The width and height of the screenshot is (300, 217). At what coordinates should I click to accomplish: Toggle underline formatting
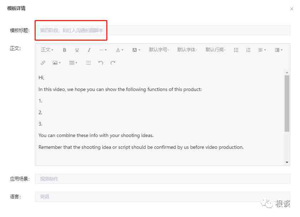[77, 50]
